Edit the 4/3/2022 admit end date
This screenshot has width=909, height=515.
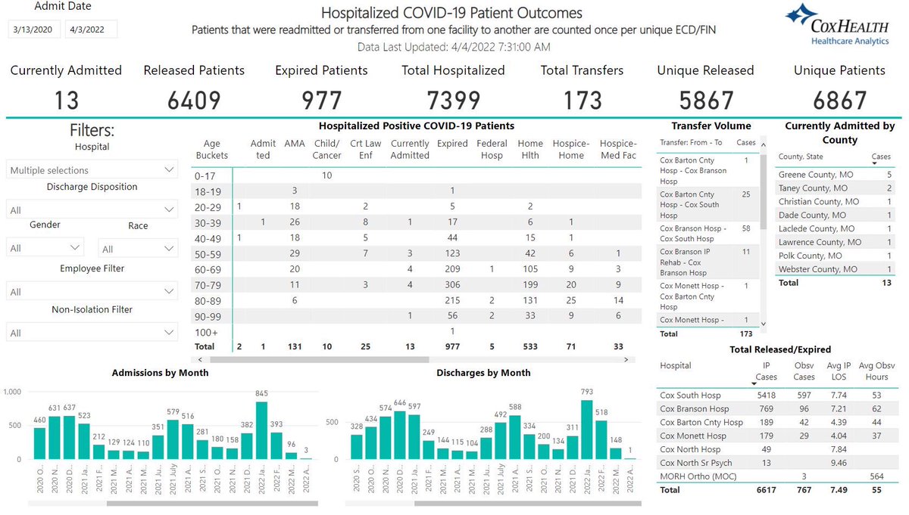(x=91, y=30)
